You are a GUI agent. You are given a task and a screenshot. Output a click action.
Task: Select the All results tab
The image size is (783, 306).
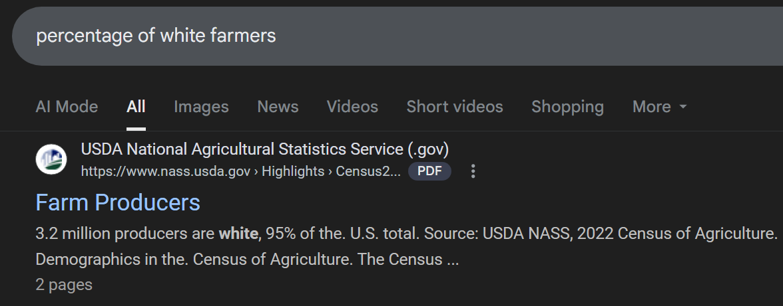[x=136, y=107]
